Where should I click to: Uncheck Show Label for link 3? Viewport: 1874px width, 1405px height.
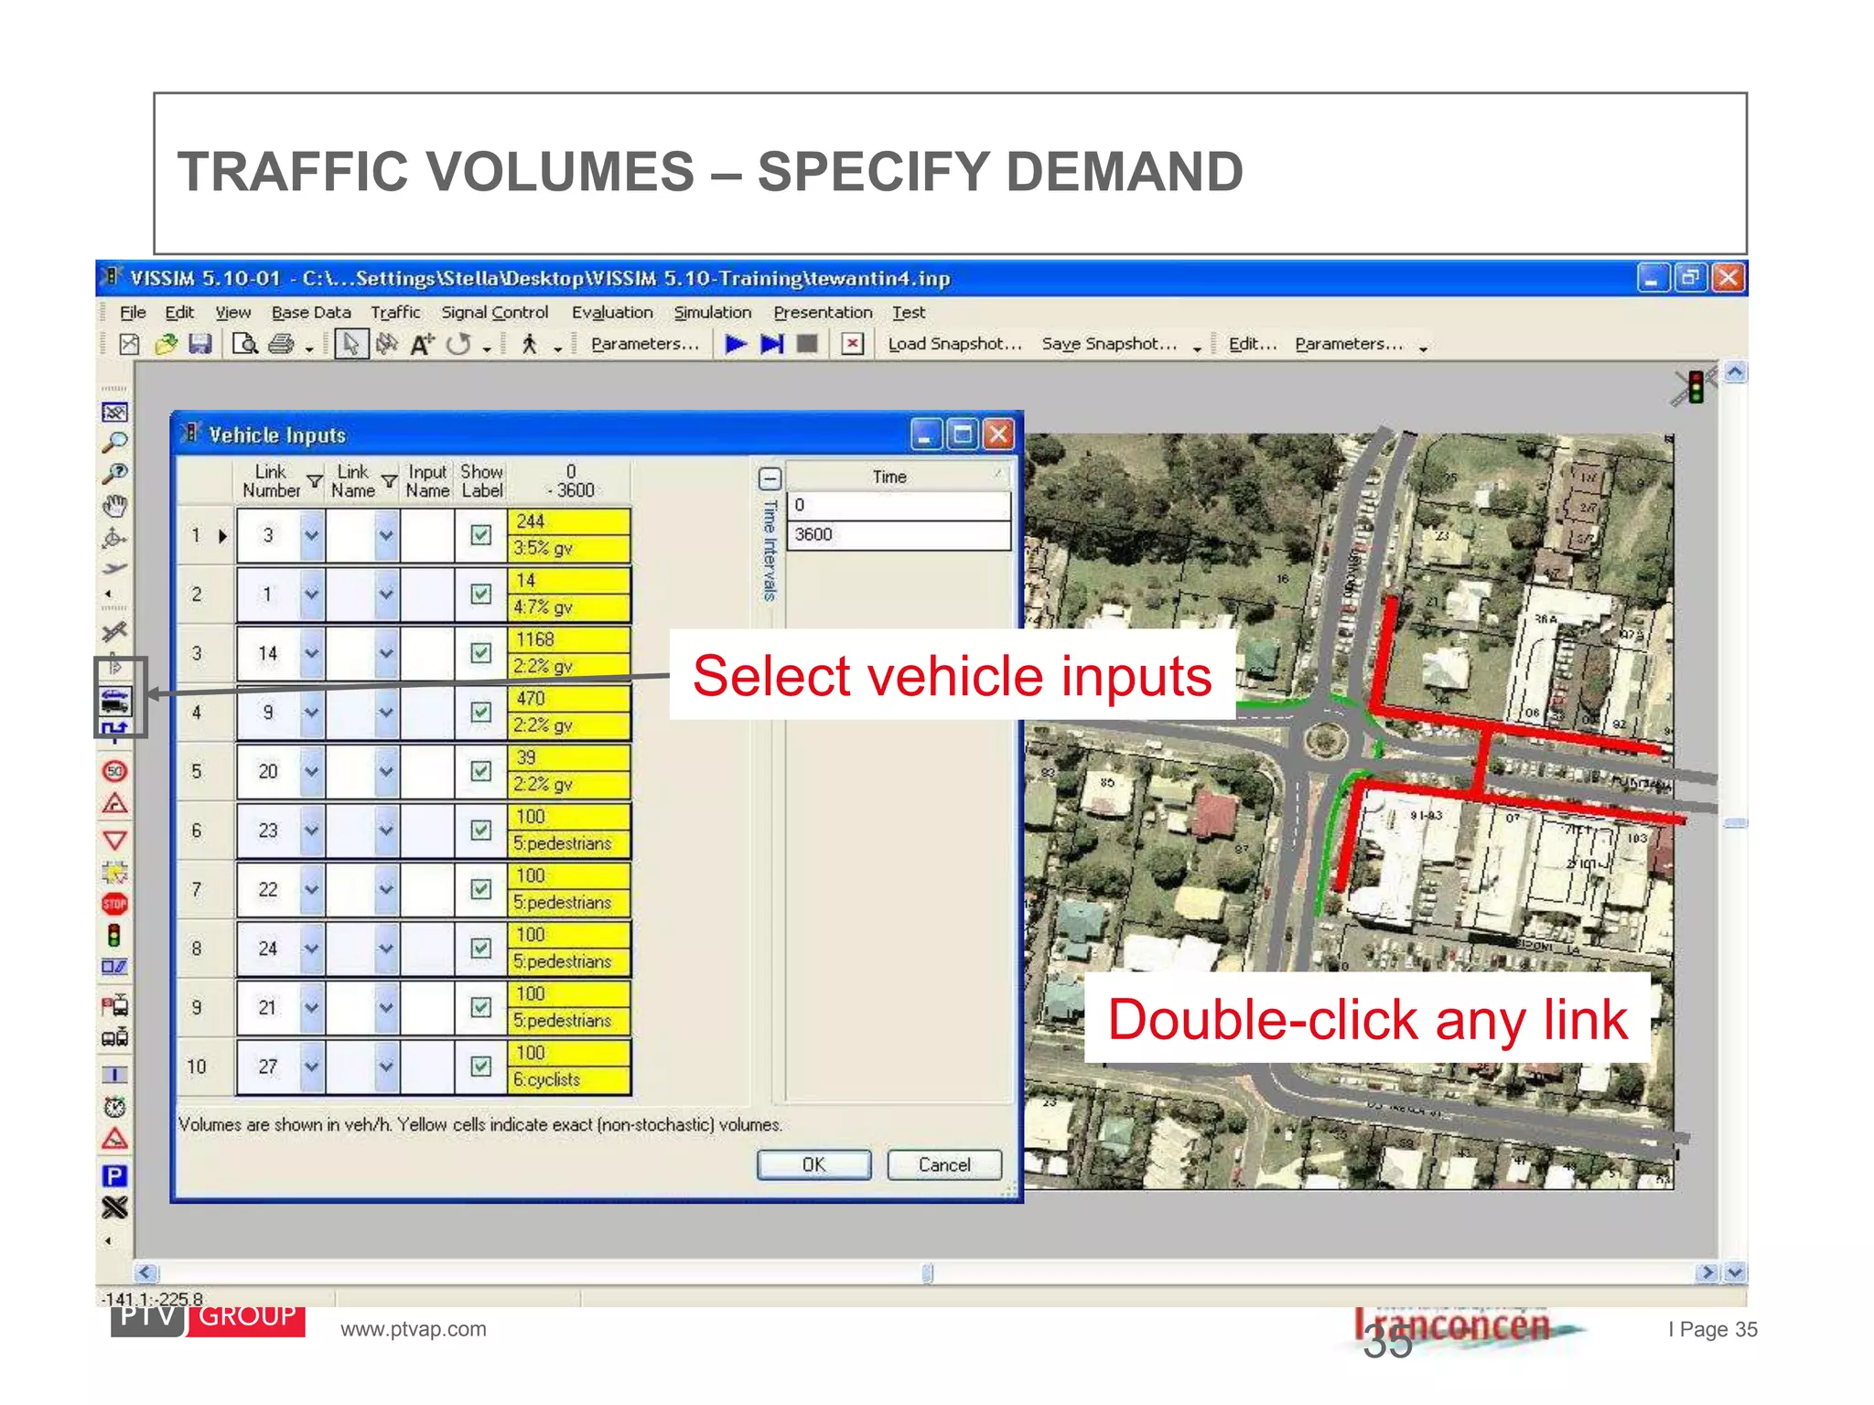pyautogui.click(x=480, y=535)
